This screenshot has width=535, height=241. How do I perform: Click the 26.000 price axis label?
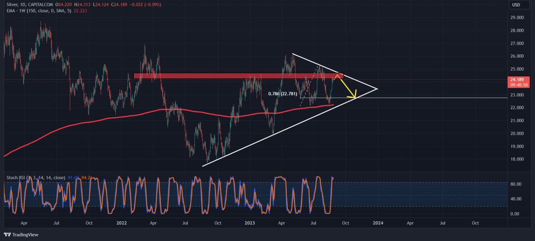pos(517,56)
